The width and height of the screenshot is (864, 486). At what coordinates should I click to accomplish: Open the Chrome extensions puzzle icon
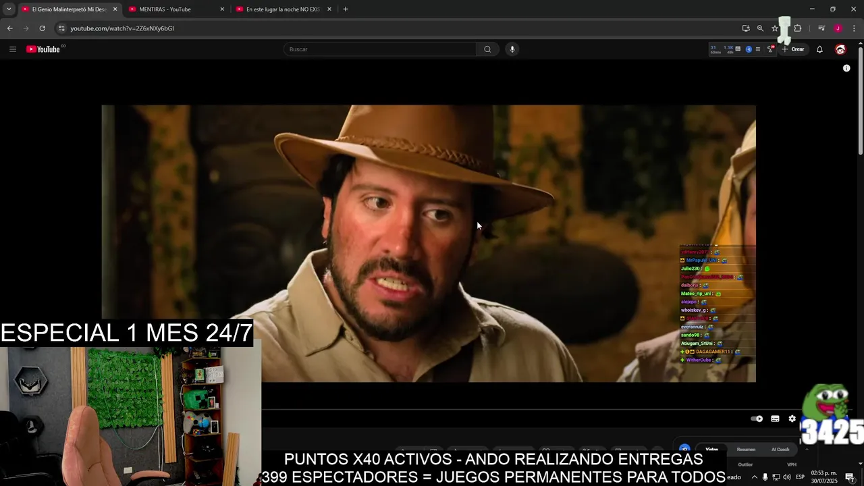(x=797, y=28)
